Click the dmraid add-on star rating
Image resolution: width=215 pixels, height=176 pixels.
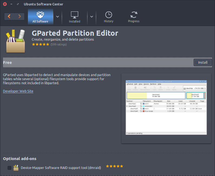115,166
